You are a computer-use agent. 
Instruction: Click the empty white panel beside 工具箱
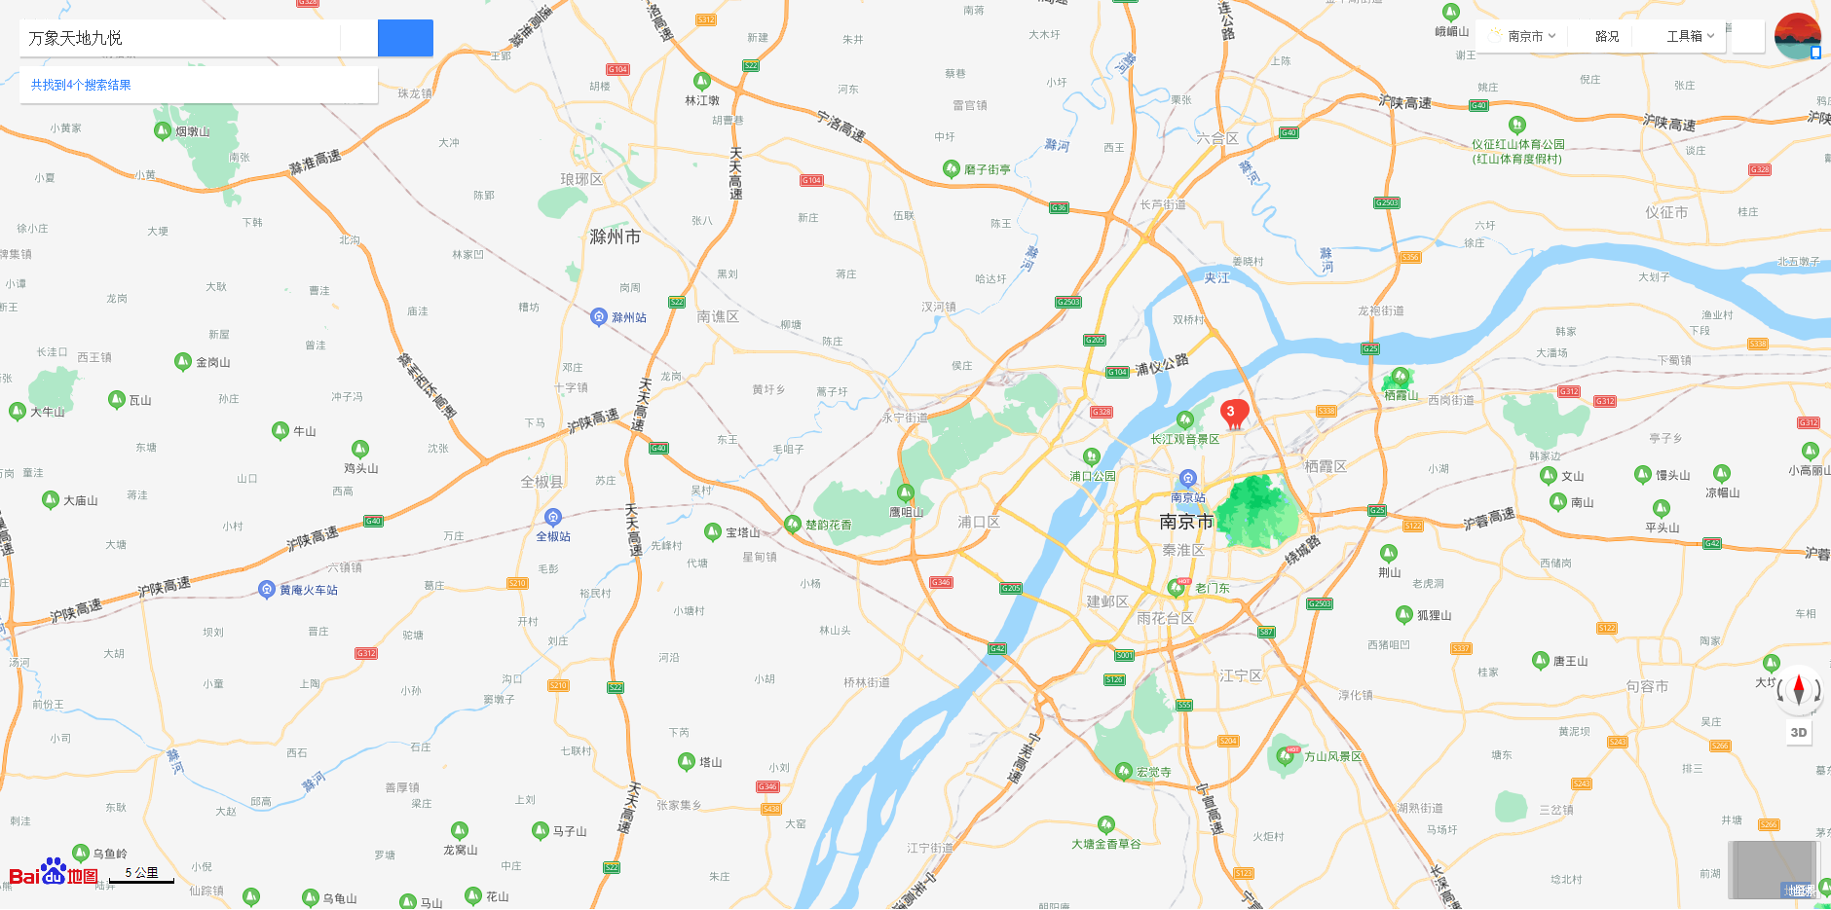click(x=1749, y=36)
